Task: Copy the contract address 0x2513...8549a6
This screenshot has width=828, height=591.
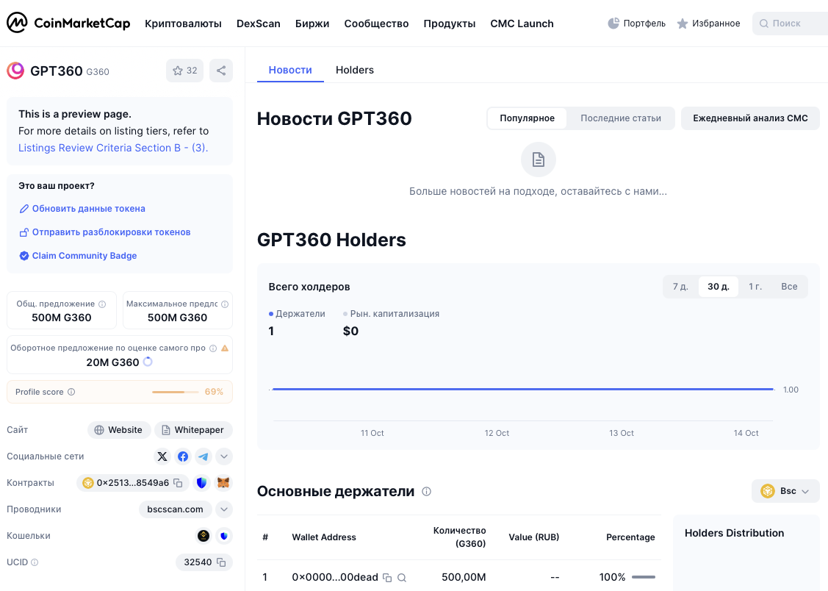Action: [178, 483]
